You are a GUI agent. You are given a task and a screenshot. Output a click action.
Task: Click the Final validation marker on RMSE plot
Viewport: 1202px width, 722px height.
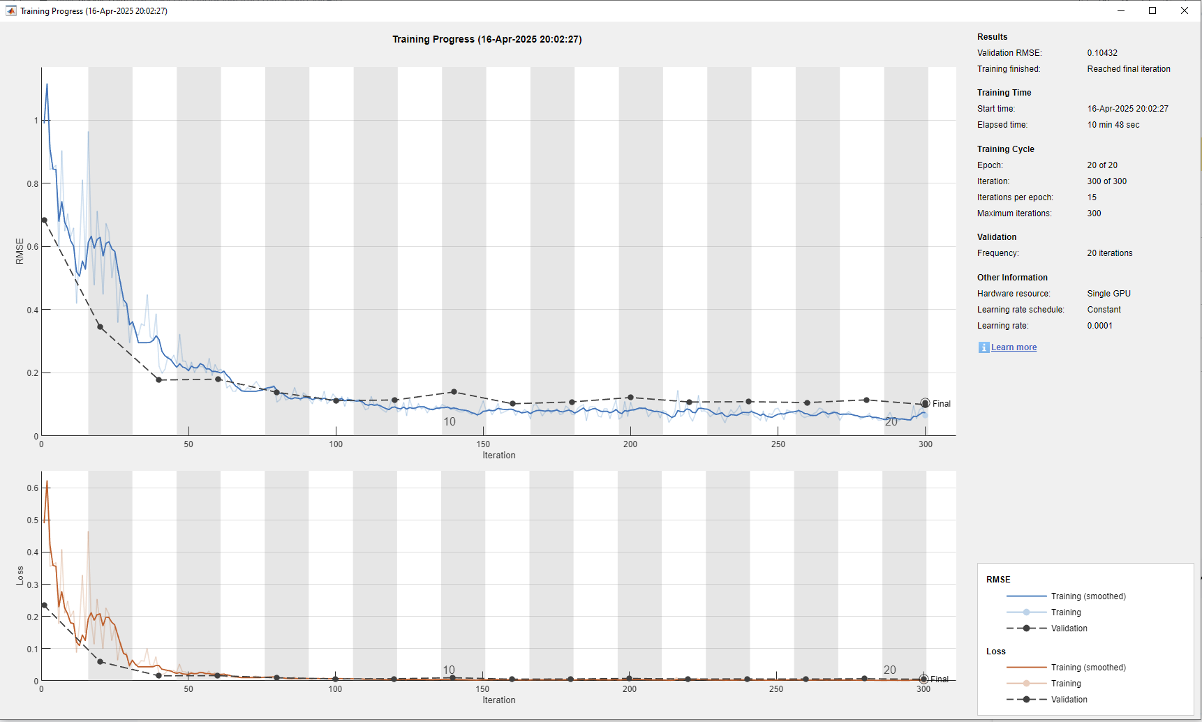(925, 403)
